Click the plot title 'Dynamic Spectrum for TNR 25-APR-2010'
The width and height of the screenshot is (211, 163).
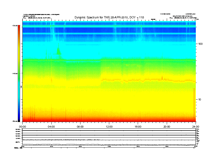coord(109,17)
